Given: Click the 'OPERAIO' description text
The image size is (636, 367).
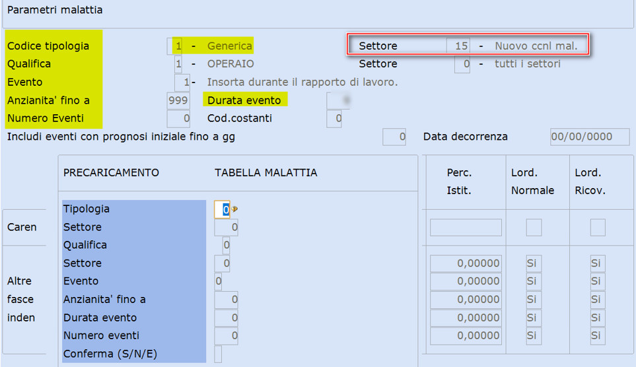Looking at the screenshot, I should click(230, 63).
